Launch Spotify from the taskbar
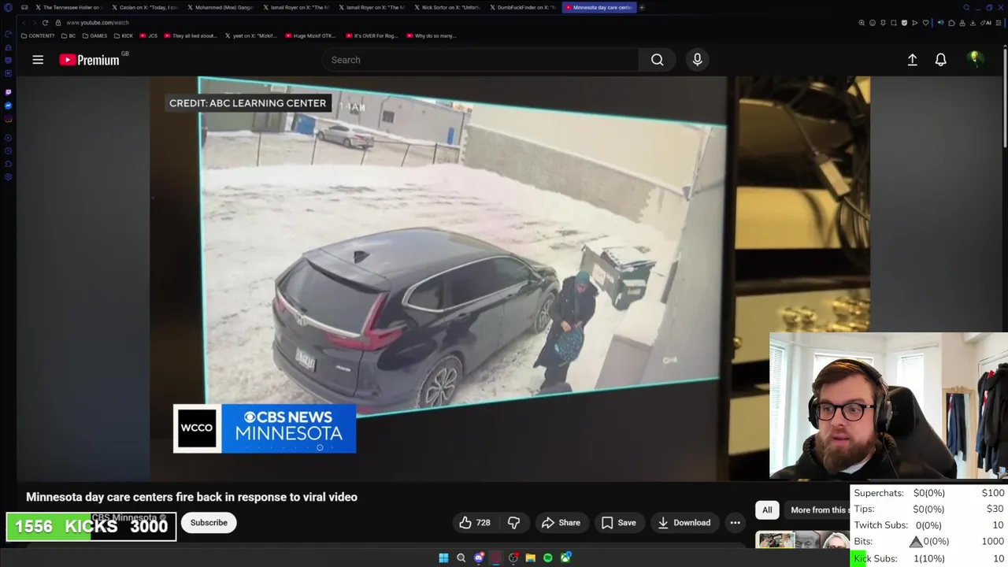The height and width of the screenshot is (567, 1008). 548,558
